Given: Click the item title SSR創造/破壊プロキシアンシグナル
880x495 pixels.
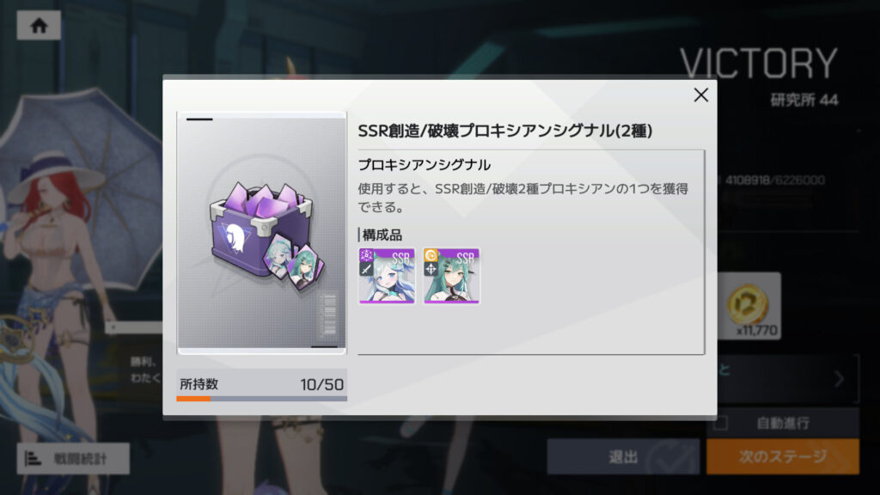Looking at the screenshot, I should pos(505,131).
